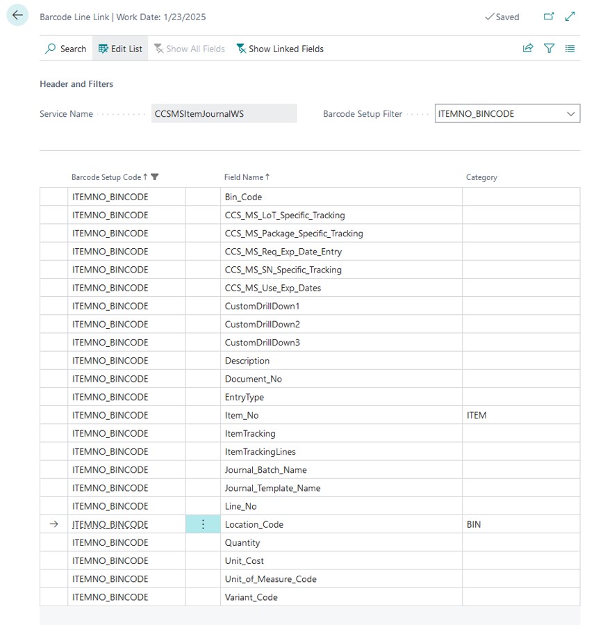Click the Header and Filters group label
Image resolution: width=596 pixels, height=625 pixels.
tap(76, 83)
